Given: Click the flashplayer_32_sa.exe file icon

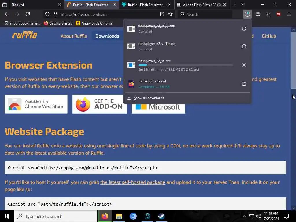Looking at the screenshot, I should click(131, 65).
